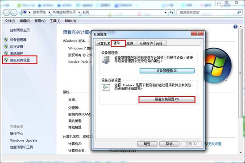The height and width of the screenshot is (163, 245).
Task: Open 系统保护 link in sidebar
Action: [x=17, y=53]
